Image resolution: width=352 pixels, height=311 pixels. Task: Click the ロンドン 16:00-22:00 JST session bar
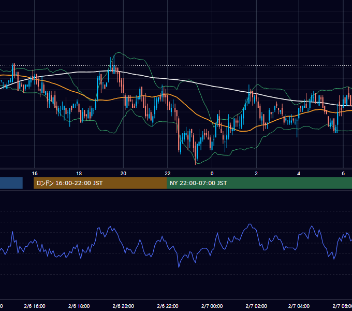pyautogui.click(x=100, y=183)
